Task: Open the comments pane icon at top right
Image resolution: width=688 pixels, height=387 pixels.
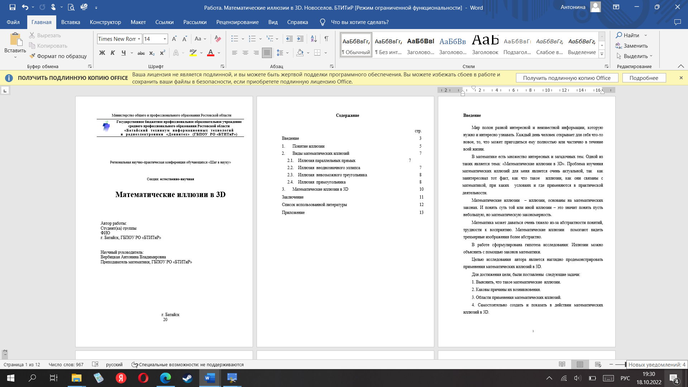Action: point(677,22)
